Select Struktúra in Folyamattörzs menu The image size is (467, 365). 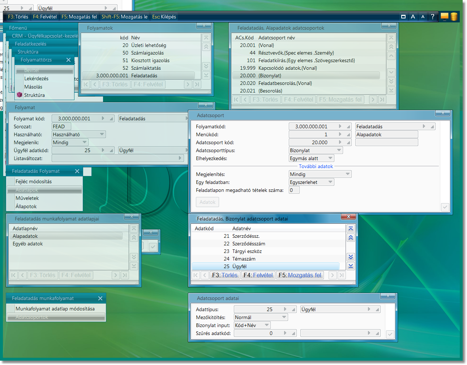[44, 95]
